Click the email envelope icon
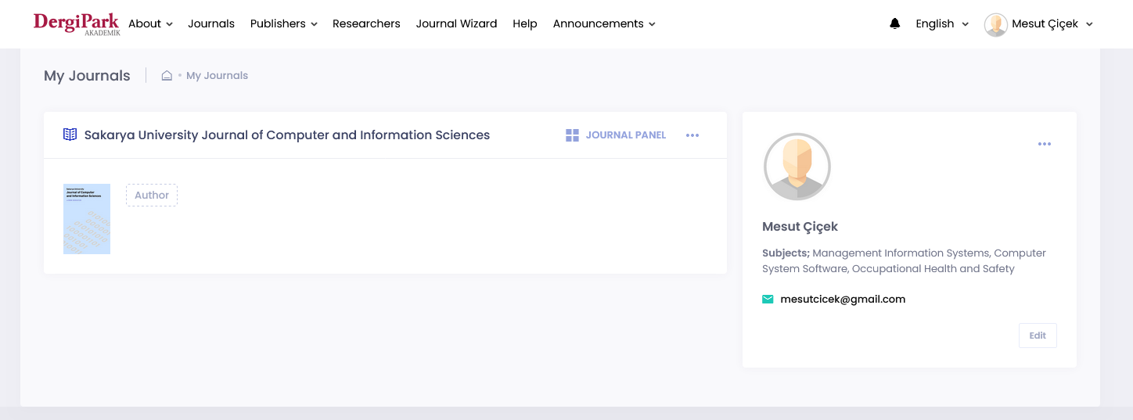The height and width of the screenshot is (420, 1133). [x=768, y=299]
